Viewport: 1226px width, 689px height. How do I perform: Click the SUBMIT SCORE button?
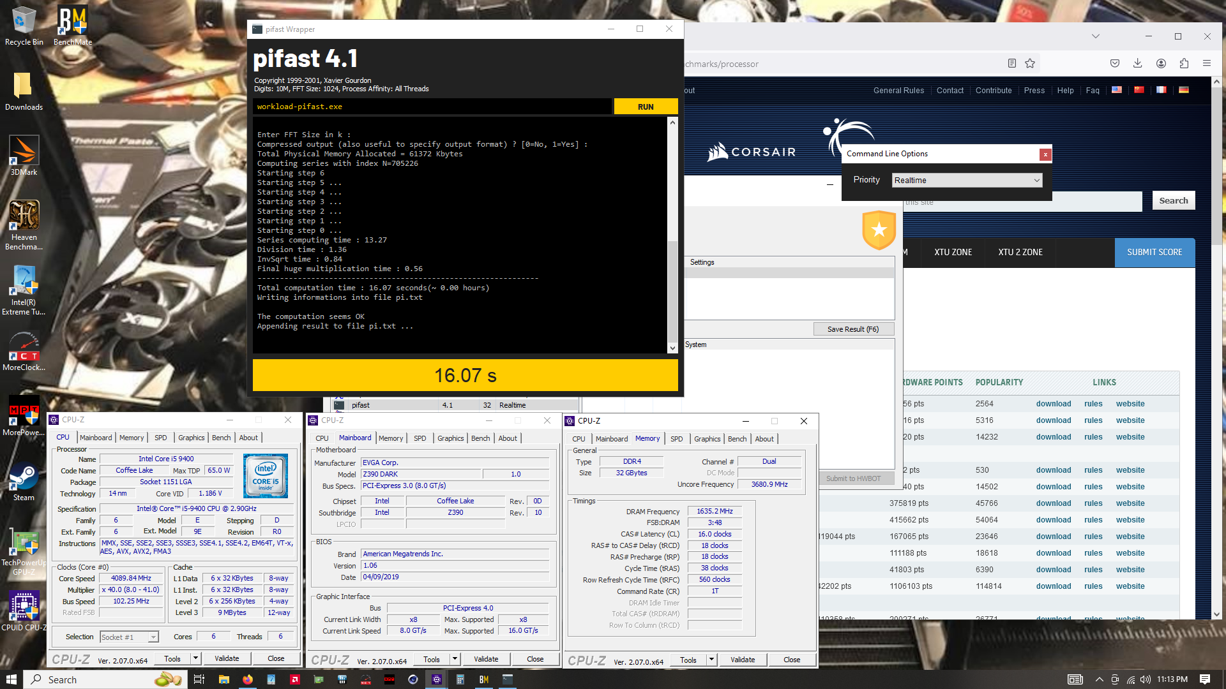click(1154, 253)
